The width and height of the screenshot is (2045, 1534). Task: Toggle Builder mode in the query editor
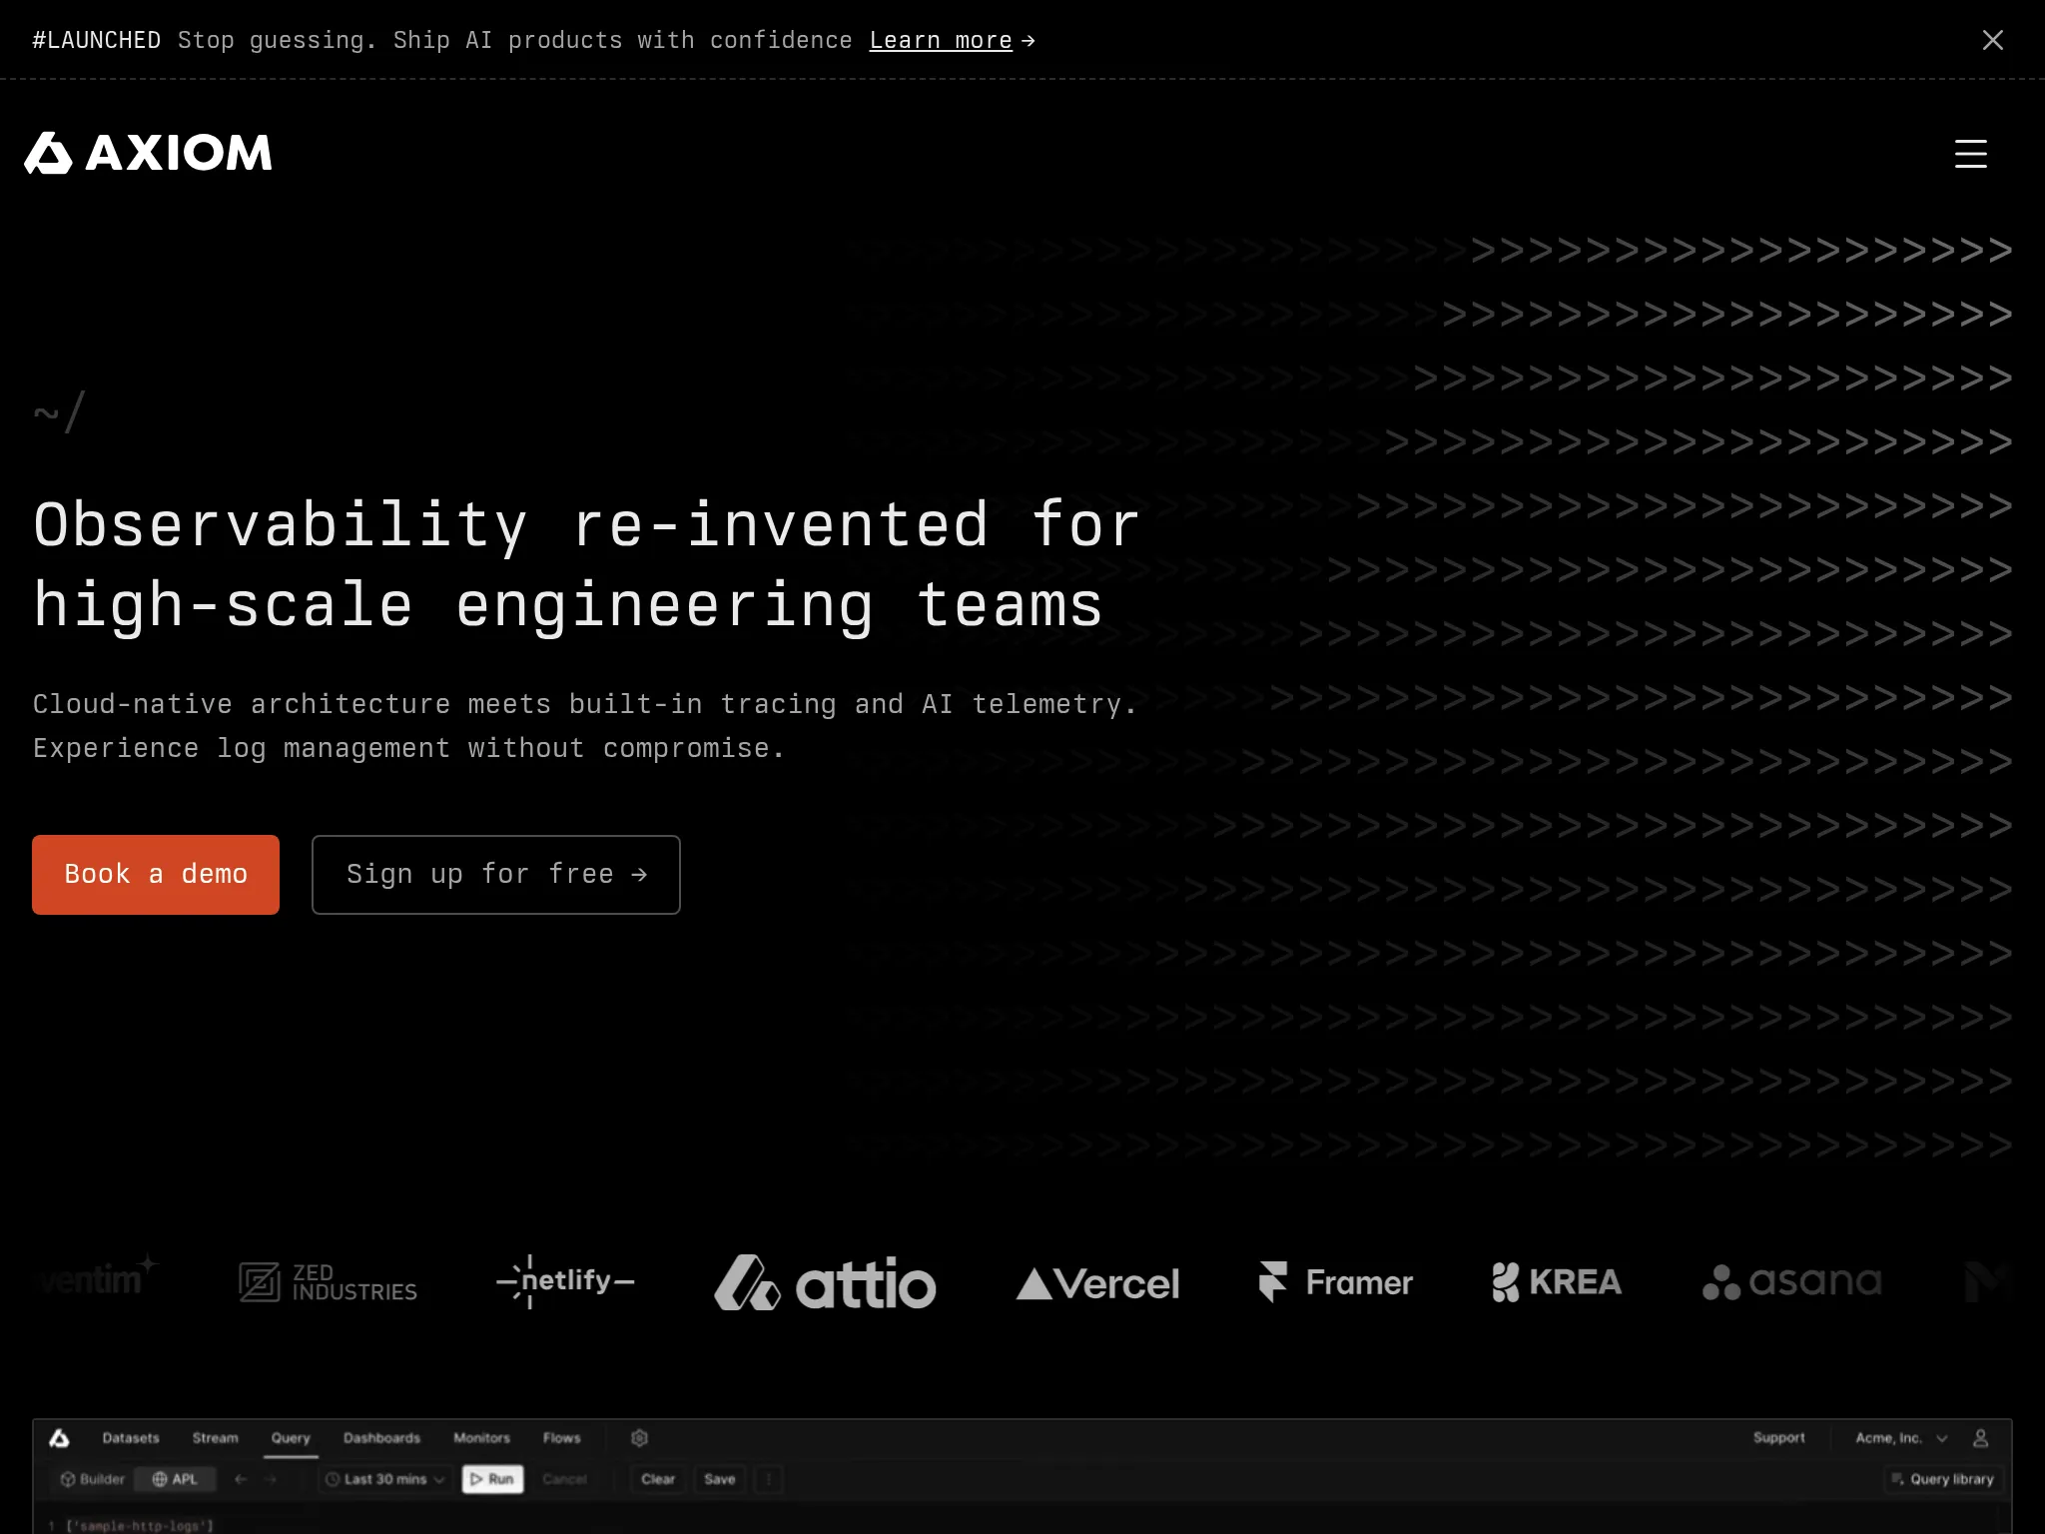[93, 1479]
